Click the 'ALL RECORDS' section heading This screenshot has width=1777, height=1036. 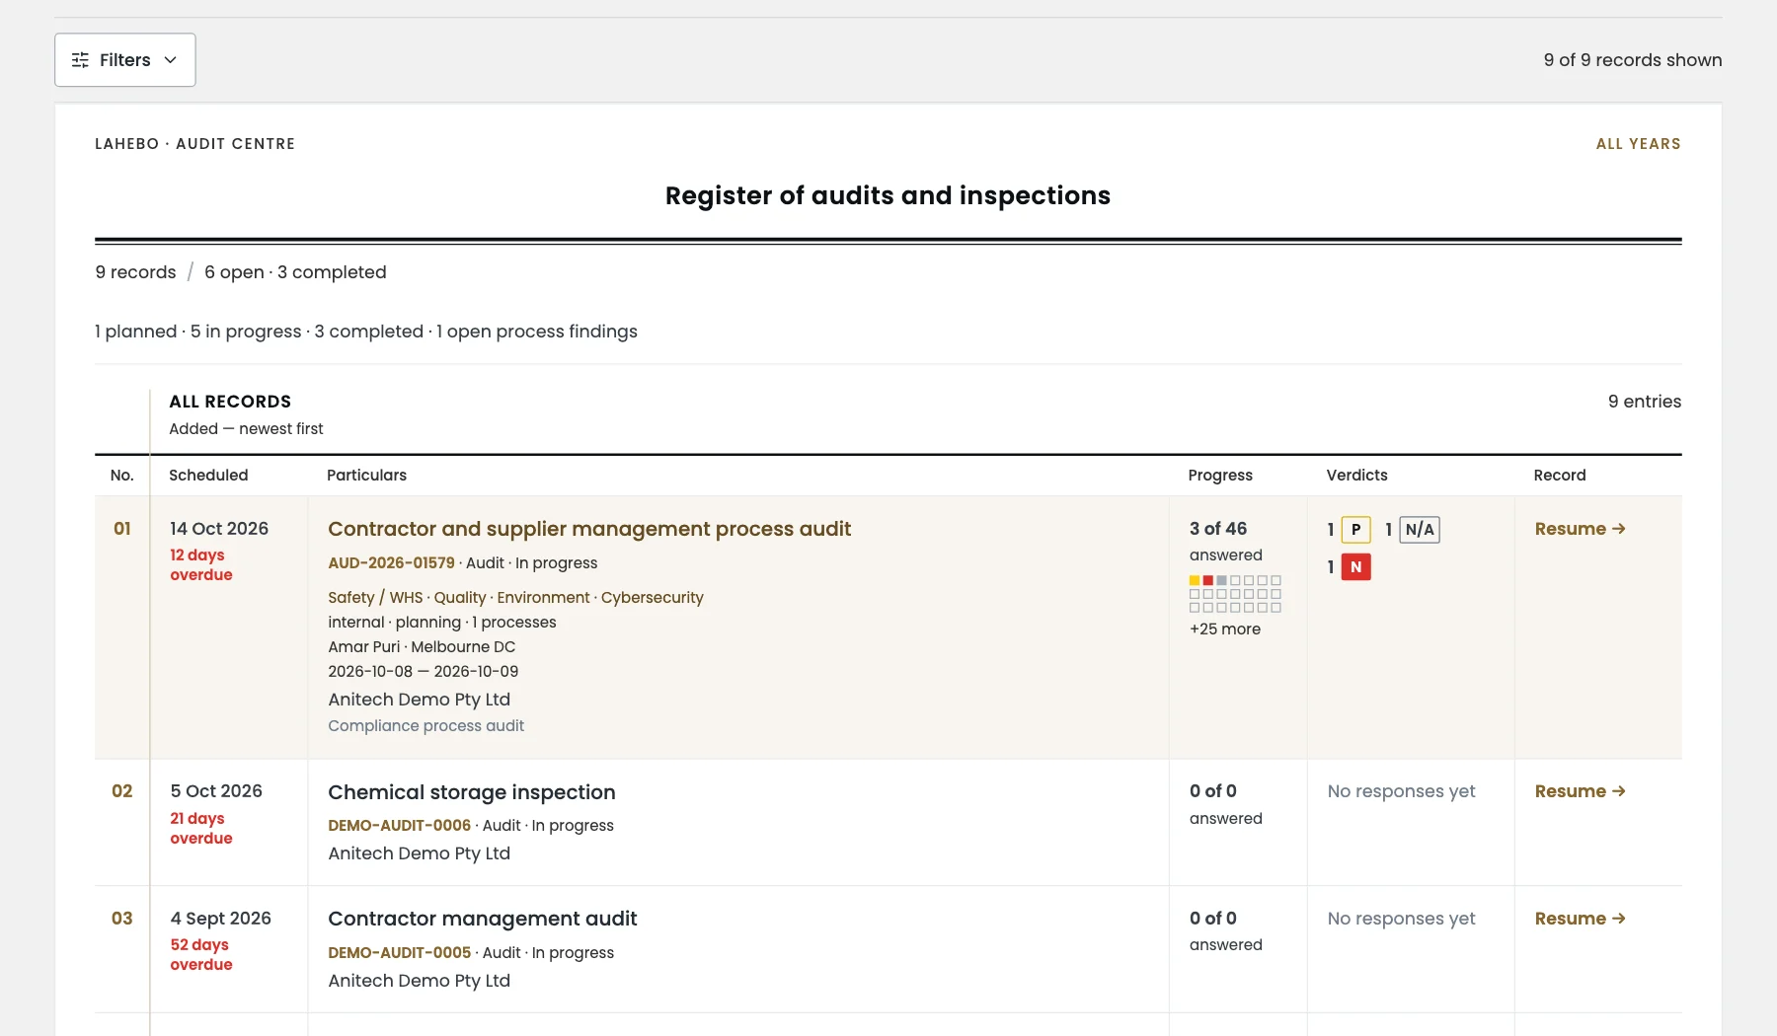point(230,402)
